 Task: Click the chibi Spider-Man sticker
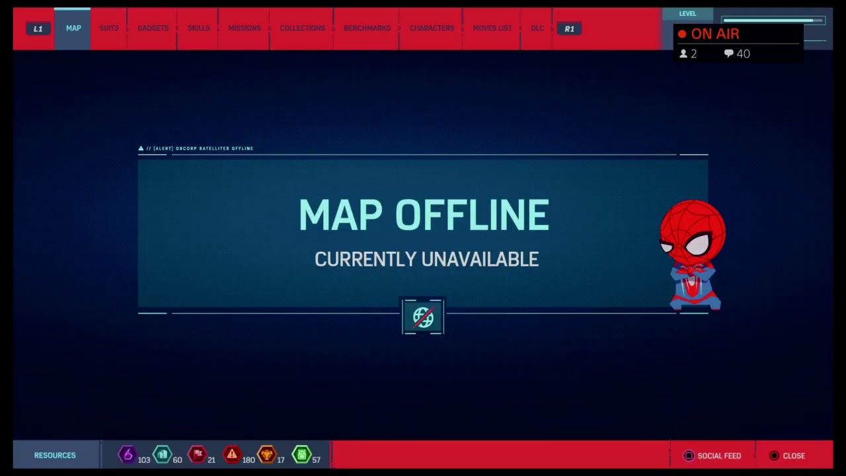(x=692, y=255)
